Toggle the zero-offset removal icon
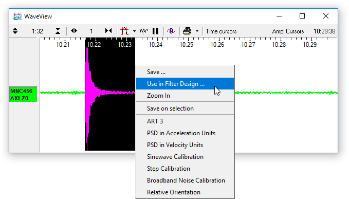 point(171,31)
